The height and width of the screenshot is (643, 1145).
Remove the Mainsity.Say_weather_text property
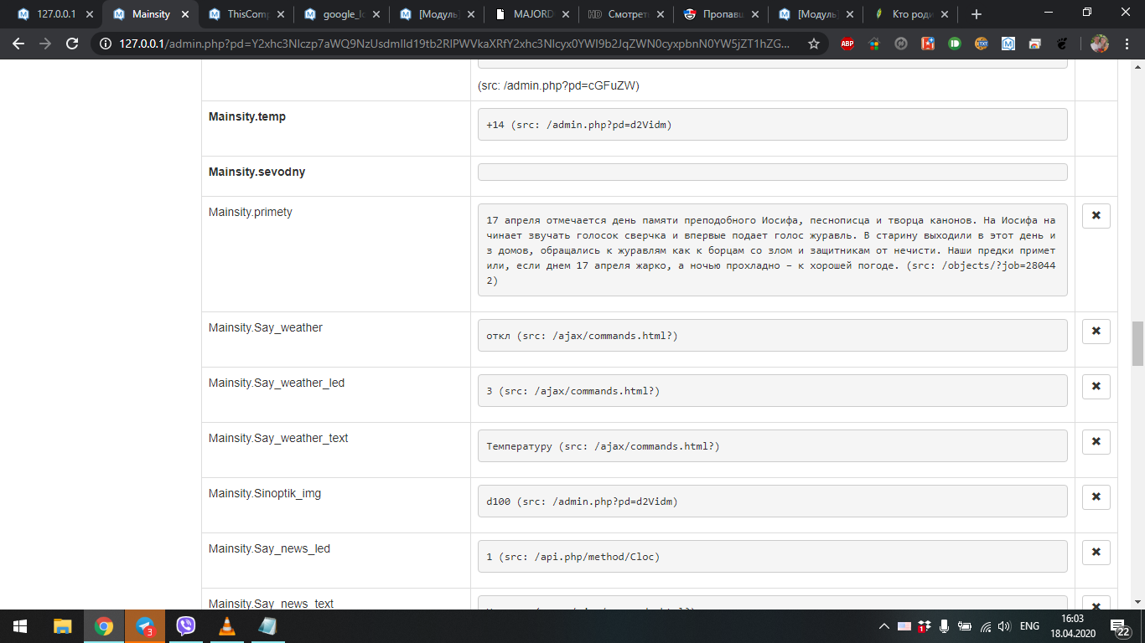pyautogui.click(x=1096, y=442)
